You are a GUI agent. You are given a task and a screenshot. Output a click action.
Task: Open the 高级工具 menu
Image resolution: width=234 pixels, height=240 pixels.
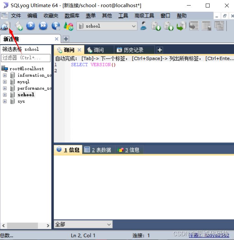click(144, 16)
